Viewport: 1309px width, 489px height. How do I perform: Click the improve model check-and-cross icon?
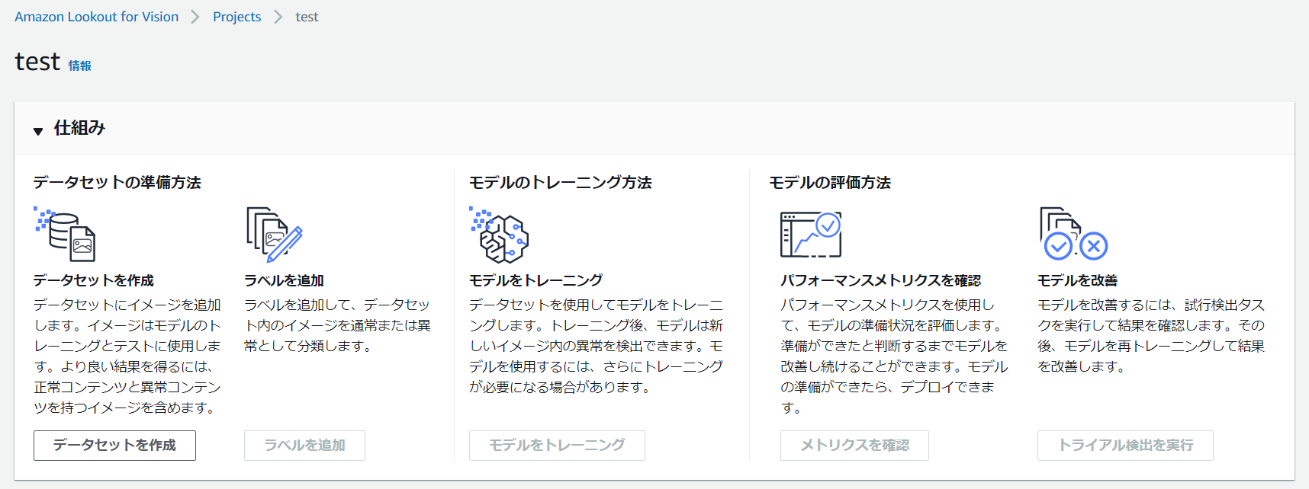tap(1073, 234)
